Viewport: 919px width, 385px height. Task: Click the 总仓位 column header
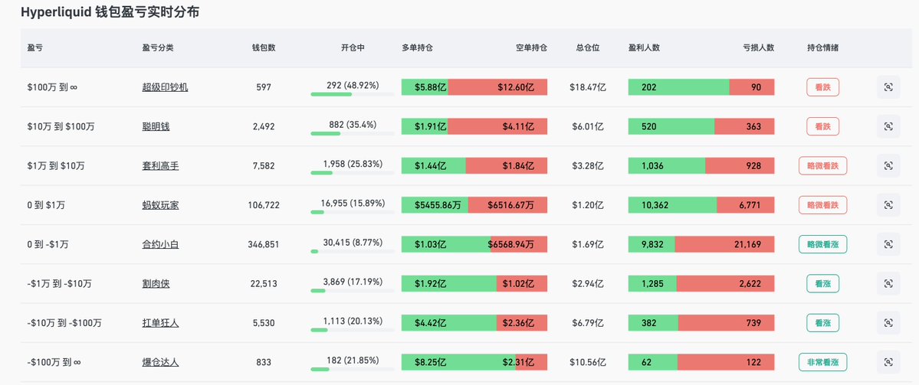pos(588,48)
